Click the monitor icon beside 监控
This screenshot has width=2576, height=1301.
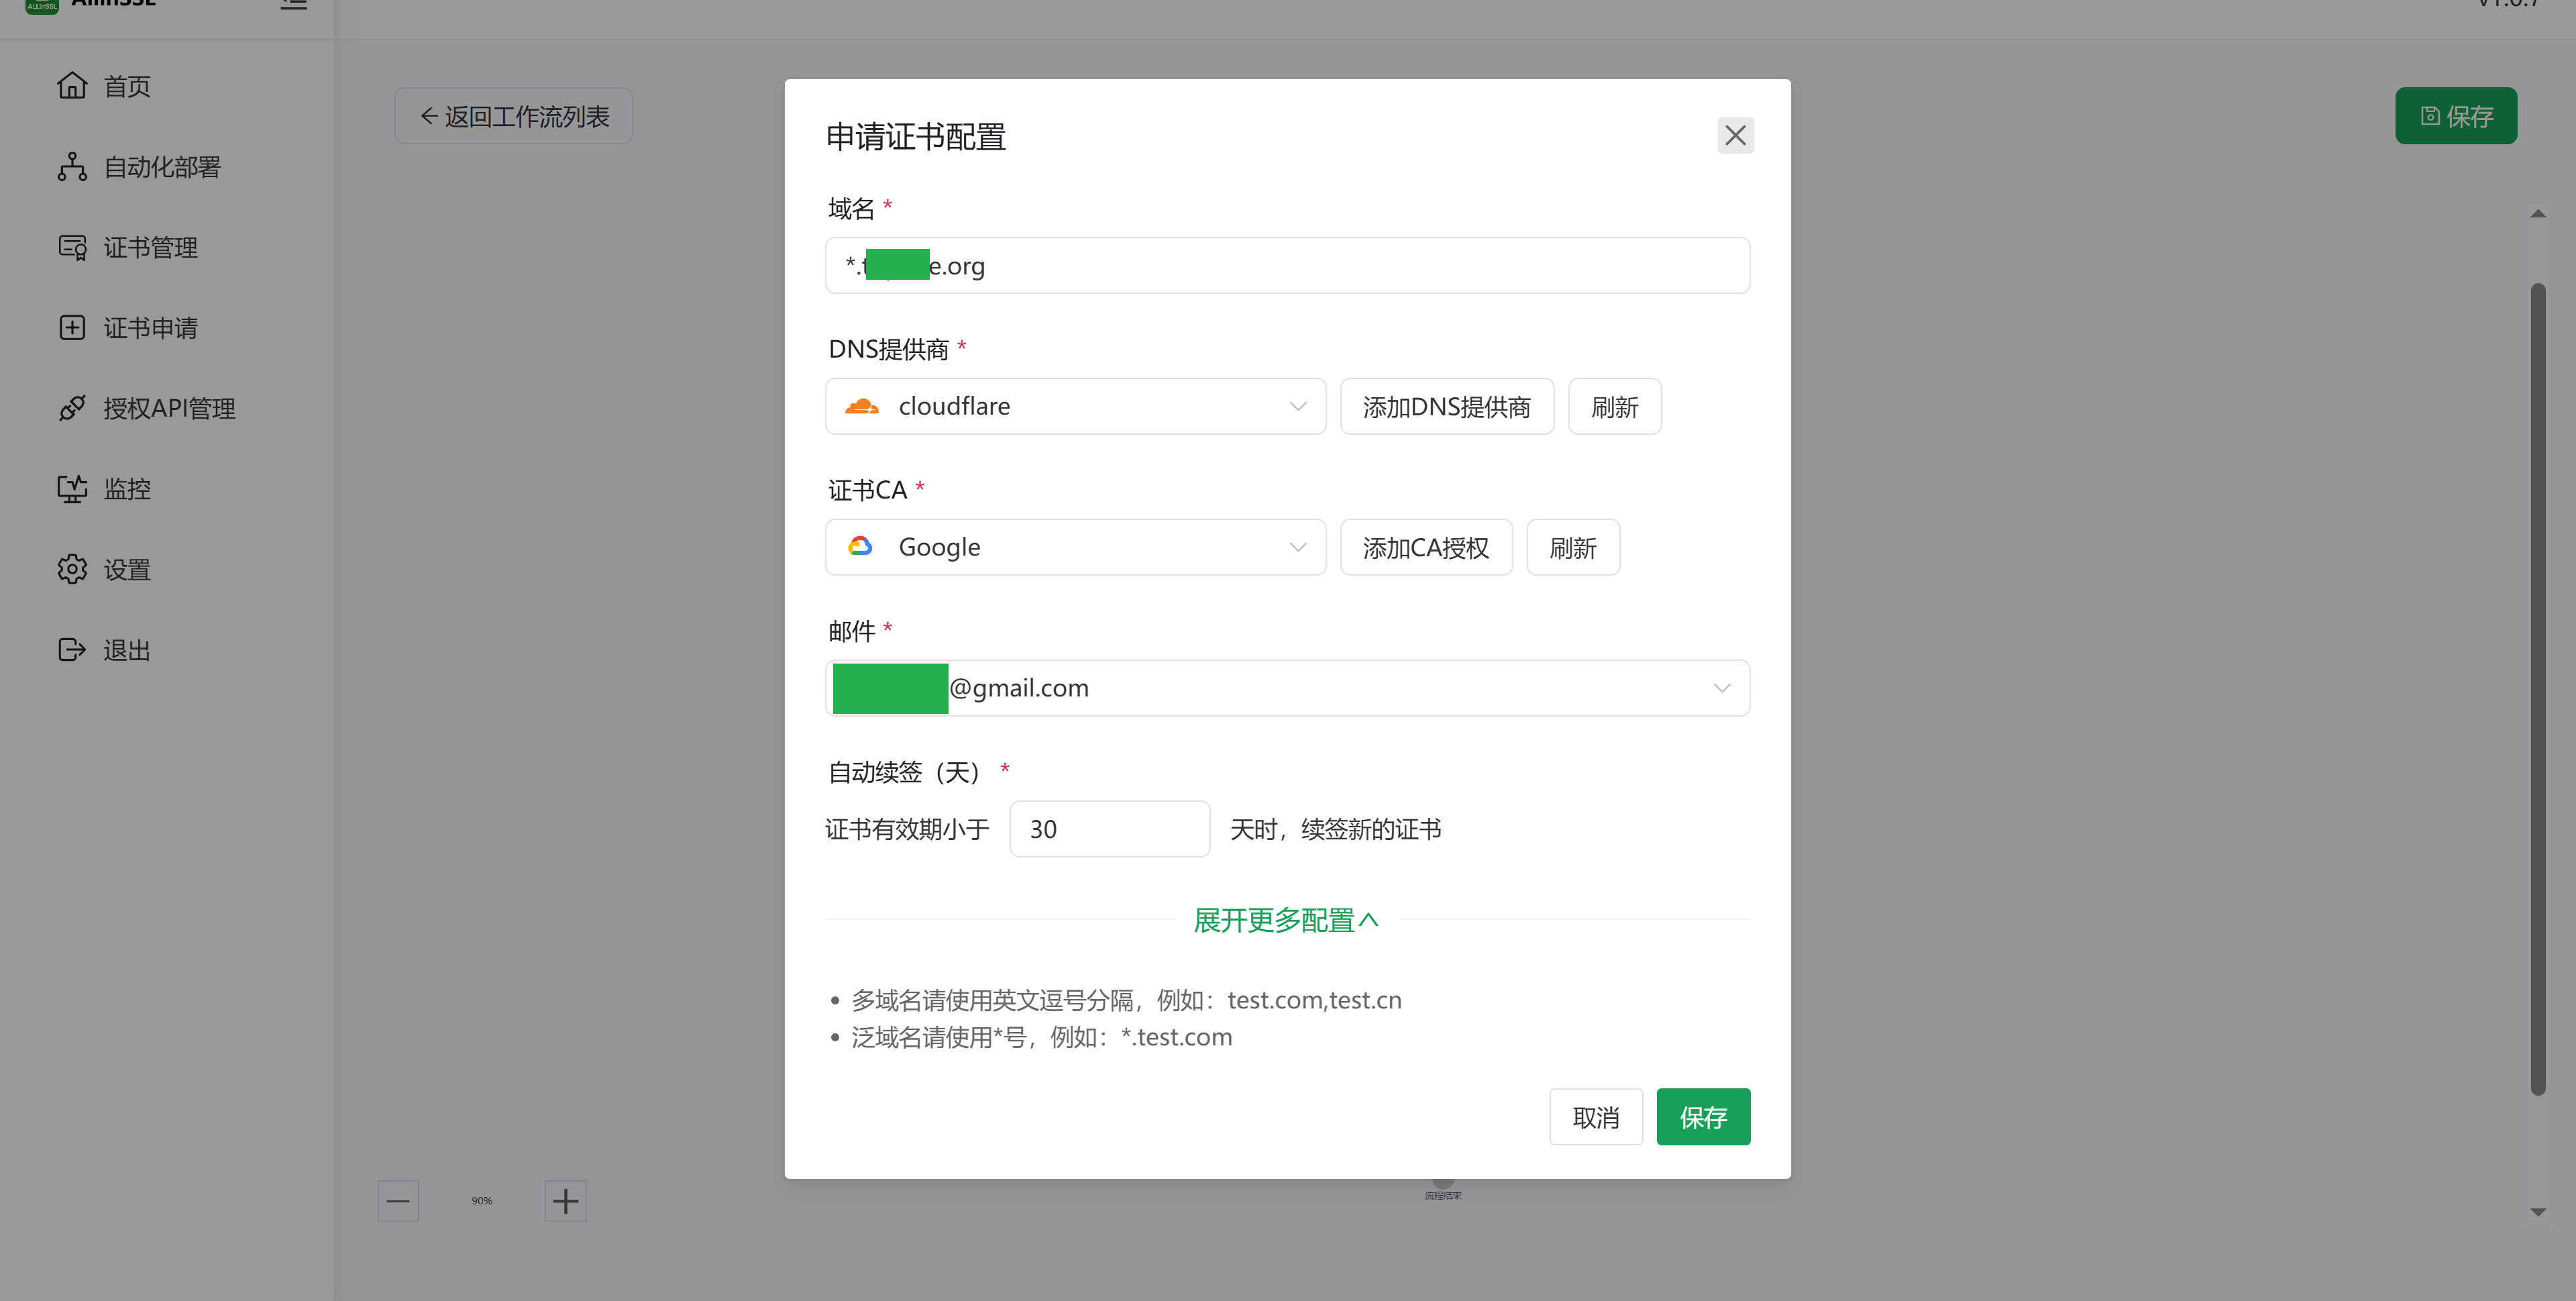(72, 489)
